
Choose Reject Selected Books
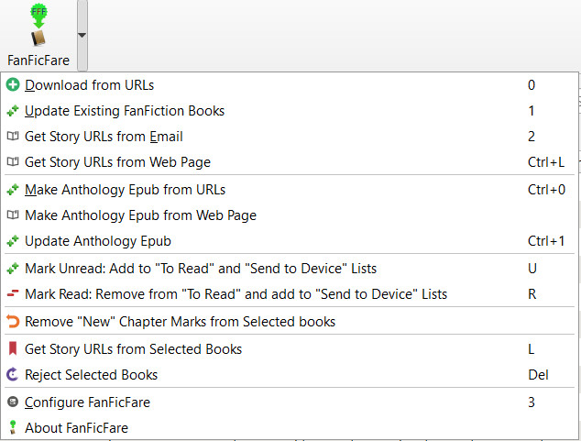(x=91, y=375)
